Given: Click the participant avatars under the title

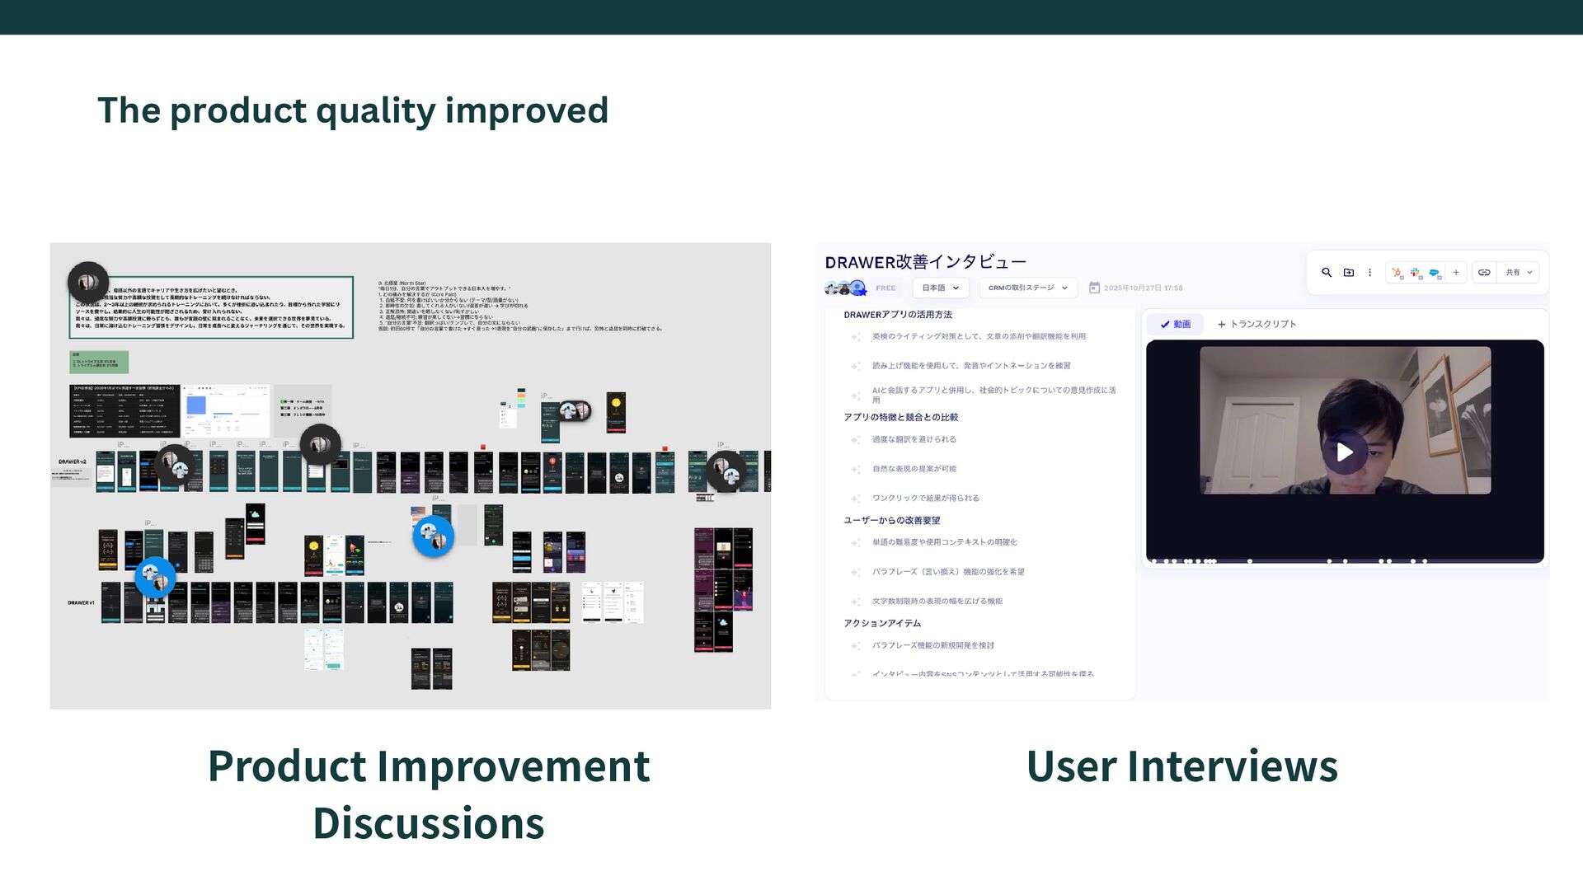Looking at the screenshot, I should coord(845,288).
